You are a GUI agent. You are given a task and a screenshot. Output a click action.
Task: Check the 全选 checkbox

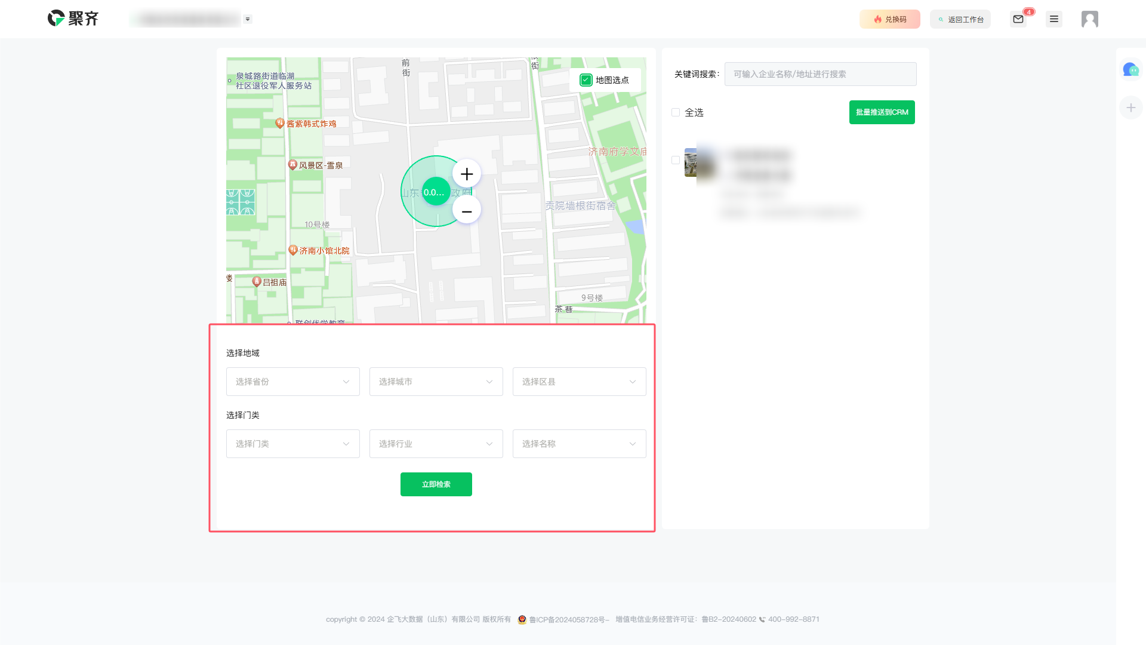click(x=676, y=112)
